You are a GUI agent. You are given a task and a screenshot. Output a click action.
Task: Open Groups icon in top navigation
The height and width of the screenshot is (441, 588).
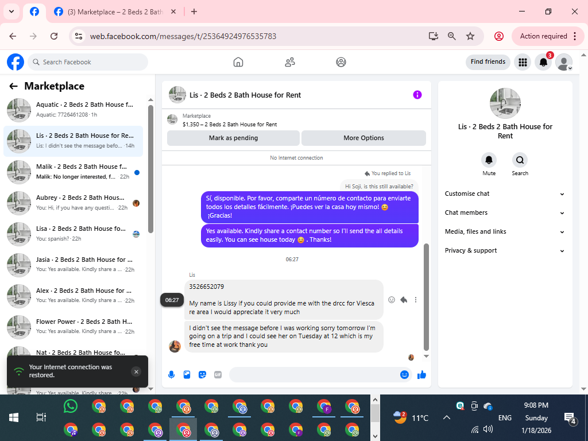(x=341, y=62)
